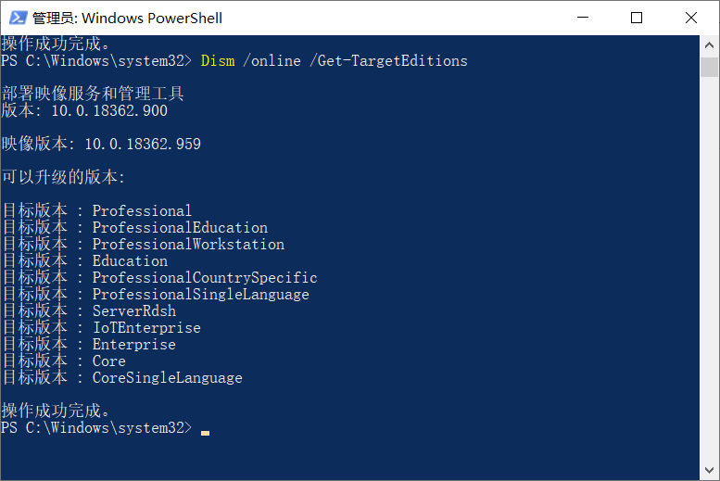The width and height of the screenshot is (720, 481).
Task: Click the PowerShell icon in title bar
Action: (x=18, y=18)
